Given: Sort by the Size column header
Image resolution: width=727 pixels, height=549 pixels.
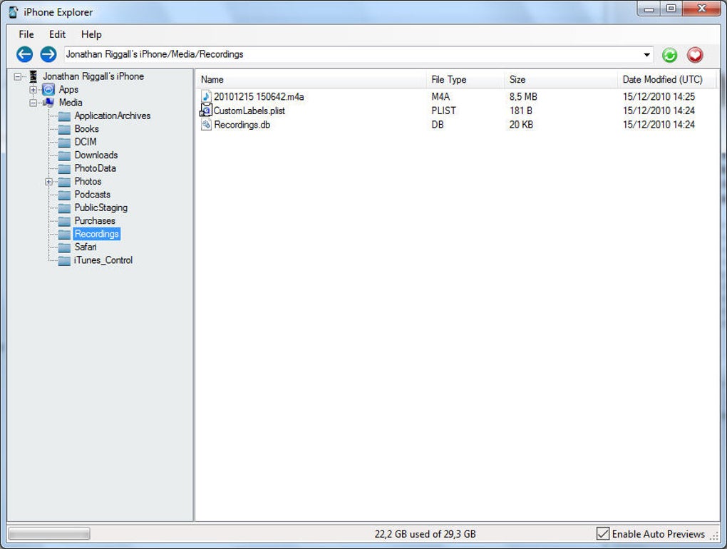Looking at the screenshot, I should [x=560, y=79].
